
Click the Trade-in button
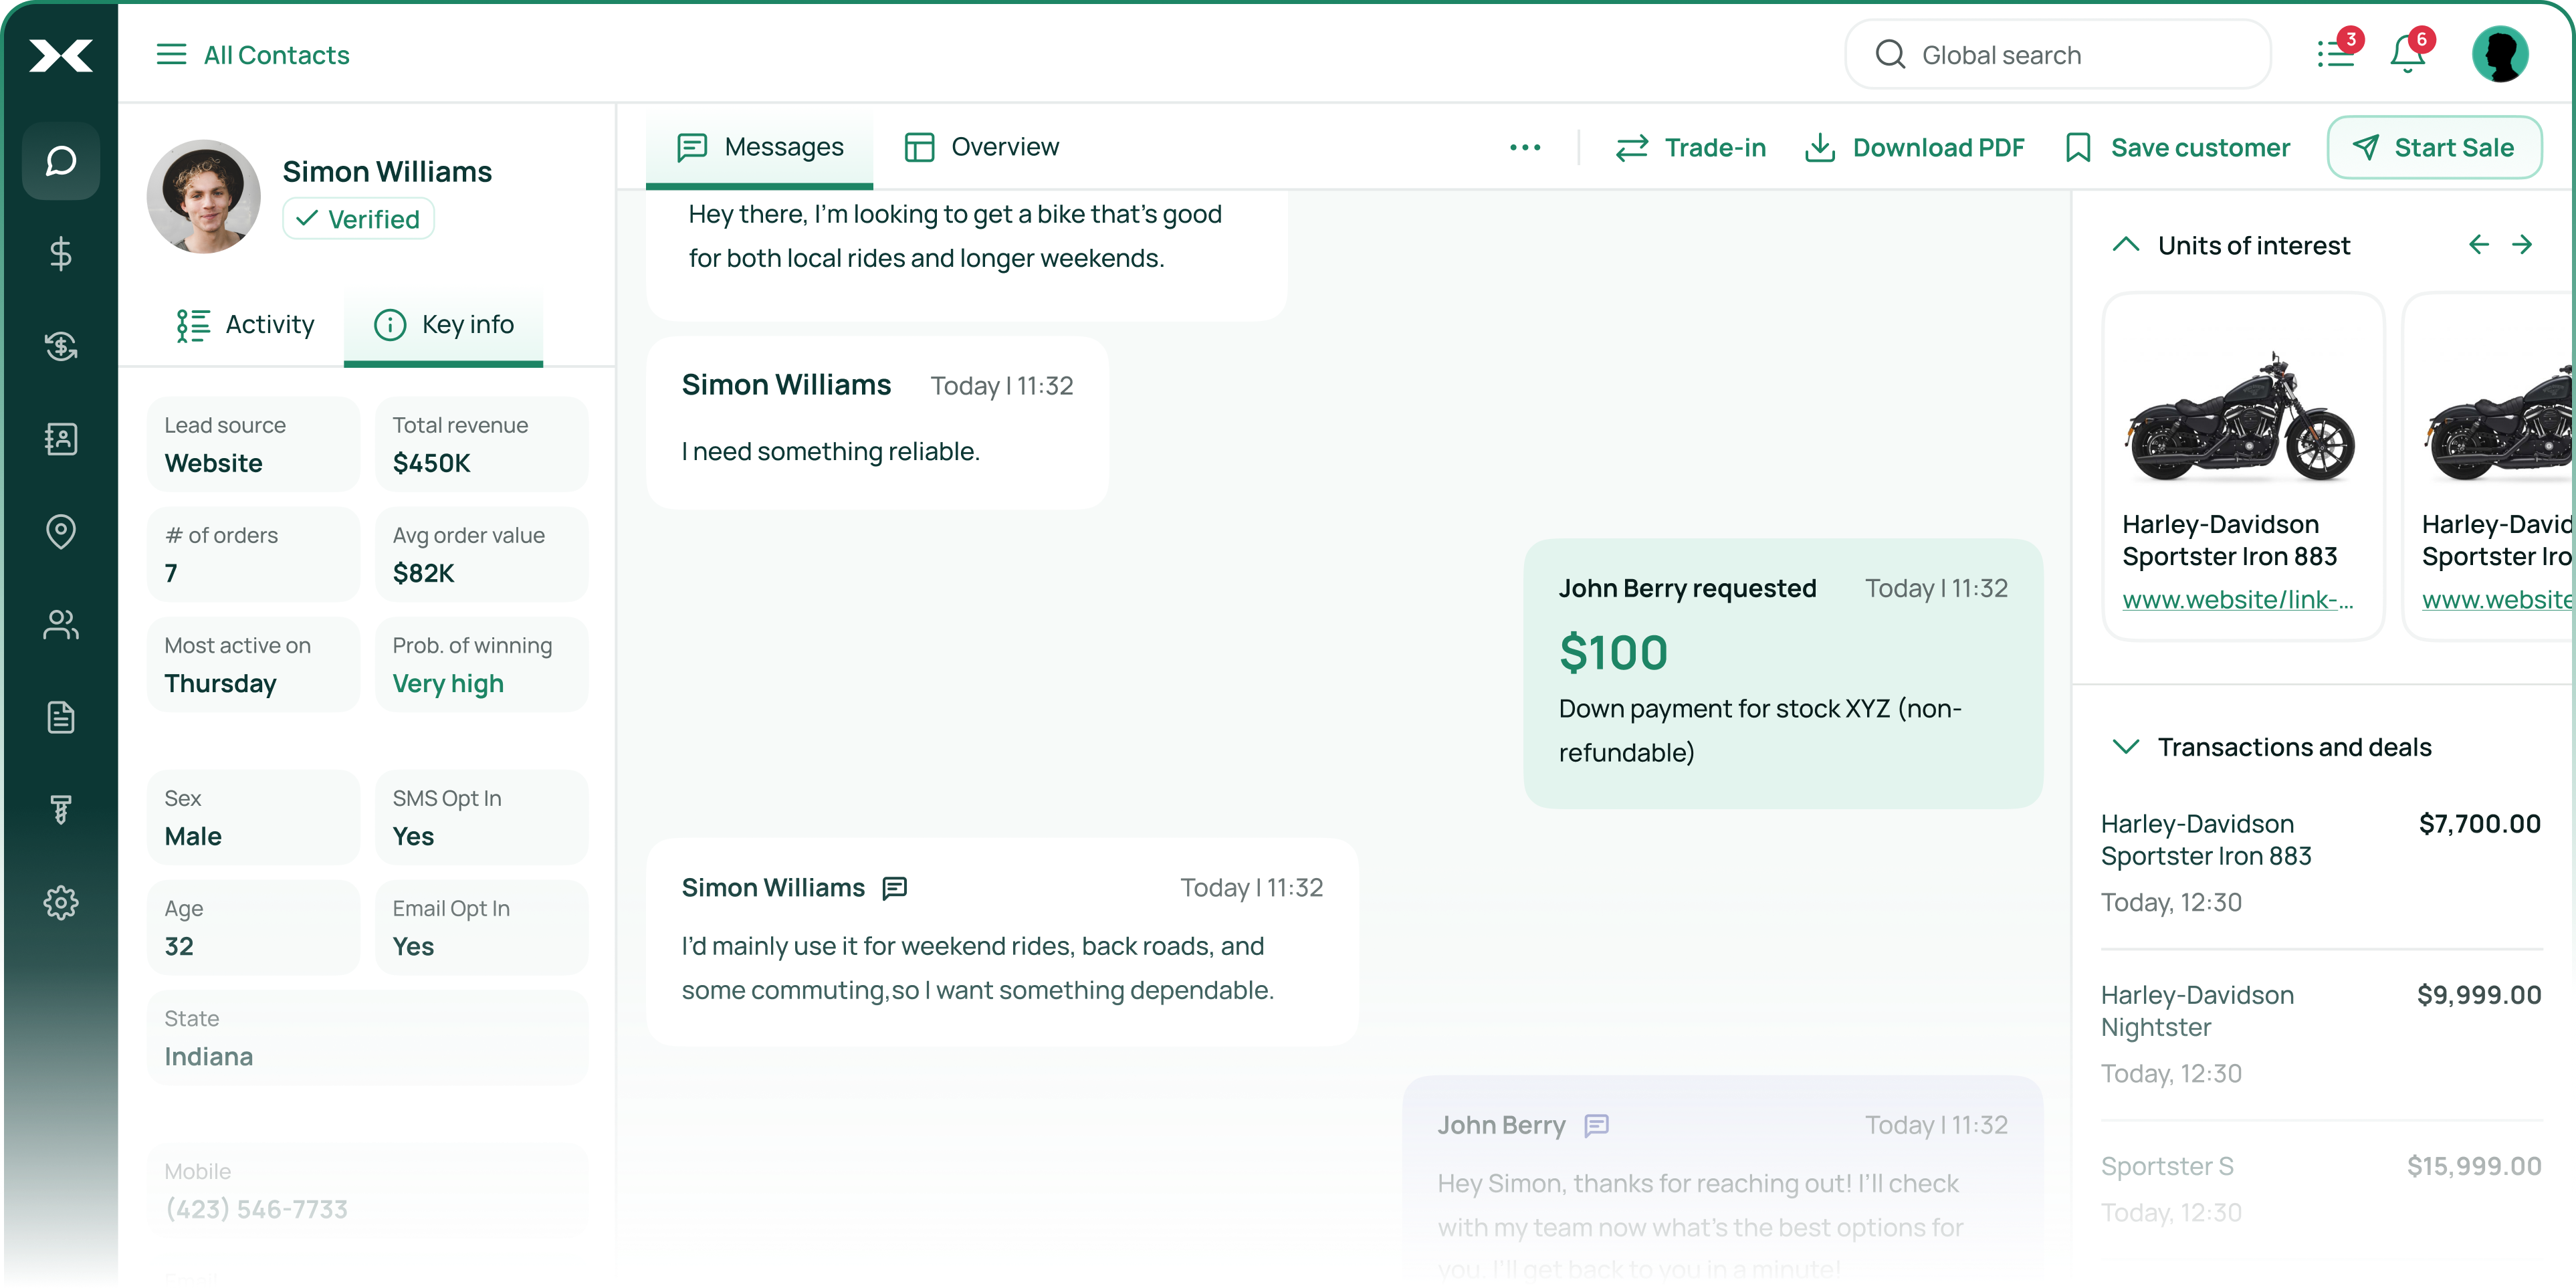pyautogui.click(x=1690, y=148)
